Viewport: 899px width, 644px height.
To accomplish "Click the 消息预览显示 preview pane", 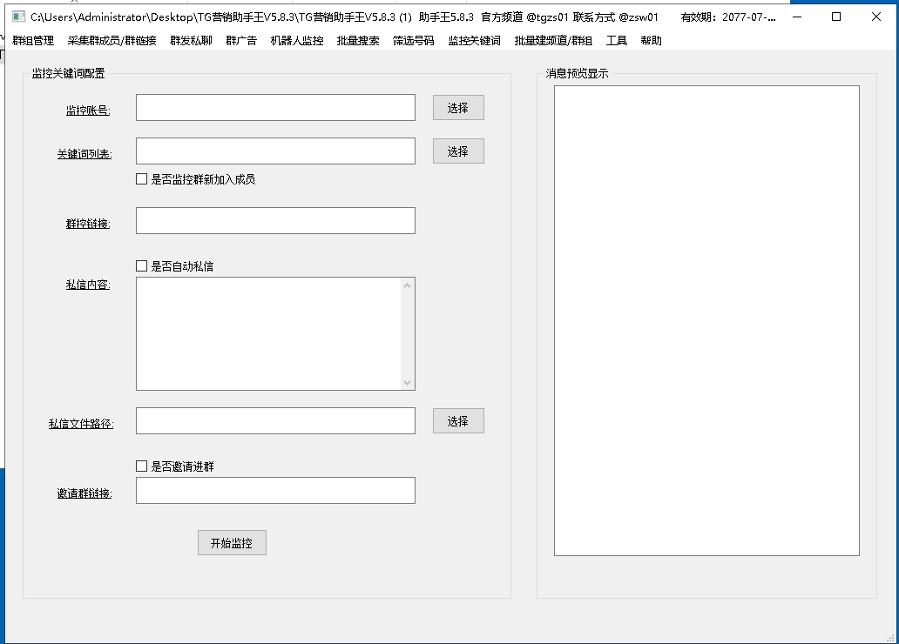I will [706, 320].
